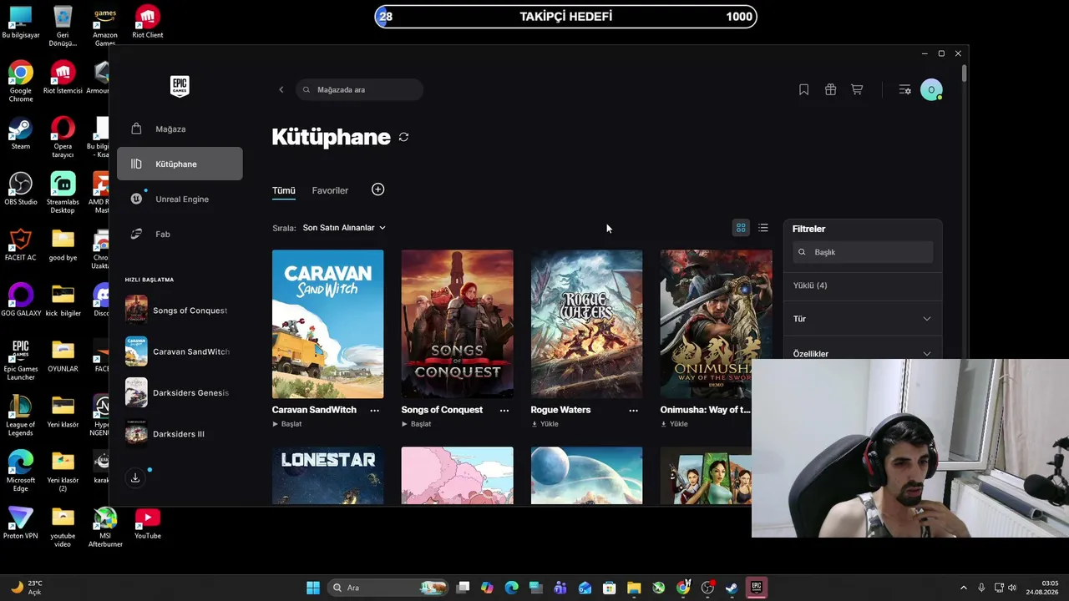Open Steam from the taskbar

pyautogui.click(x=732, y=588)
